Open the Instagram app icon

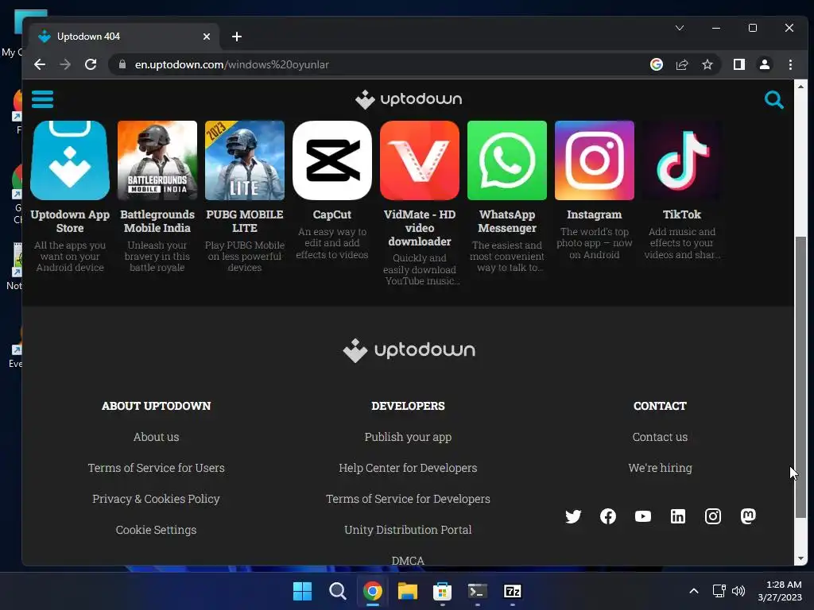click(x=595, y=160)
